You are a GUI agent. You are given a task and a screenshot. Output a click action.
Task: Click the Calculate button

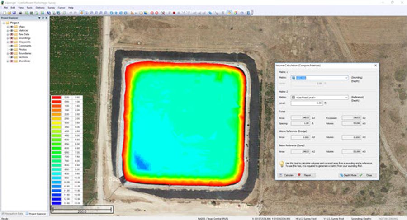click(x=287, y=175)
